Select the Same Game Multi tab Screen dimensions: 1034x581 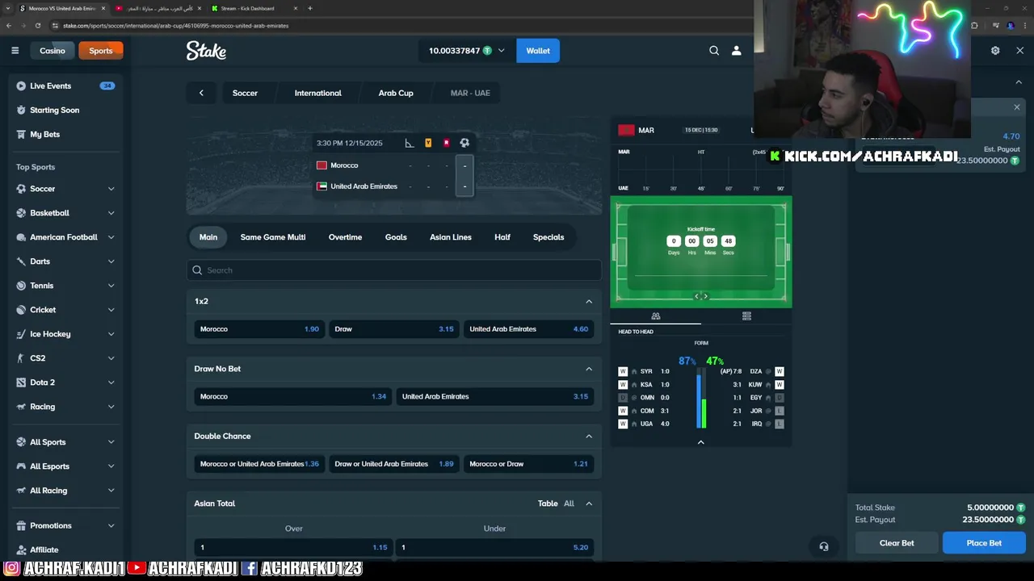273,237
